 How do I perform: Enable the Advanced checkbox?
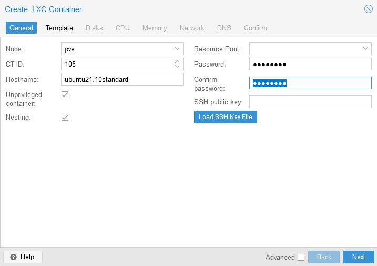click(x=301, y=258)
